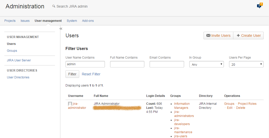Click the Full Name Contains field

(127, 64)
